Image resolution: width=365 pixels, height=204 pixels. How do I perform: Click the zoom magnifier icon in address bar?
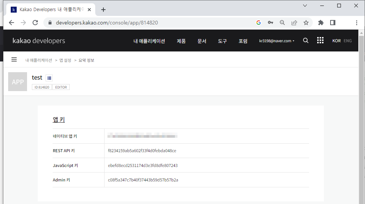coord(282,23)
